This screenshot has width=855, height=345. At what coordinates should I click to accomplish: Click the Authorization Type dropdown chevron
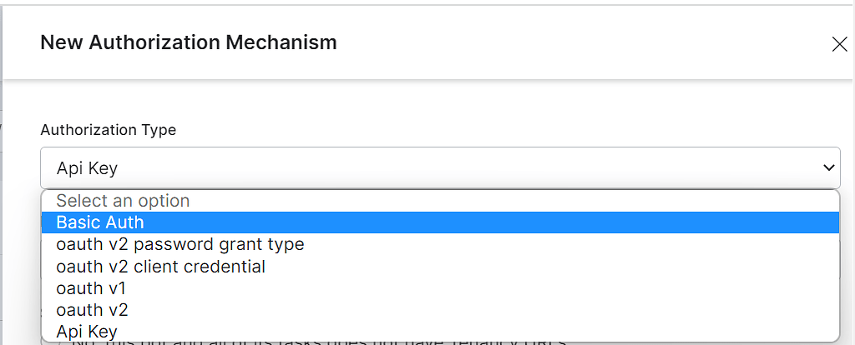point(829,168)
